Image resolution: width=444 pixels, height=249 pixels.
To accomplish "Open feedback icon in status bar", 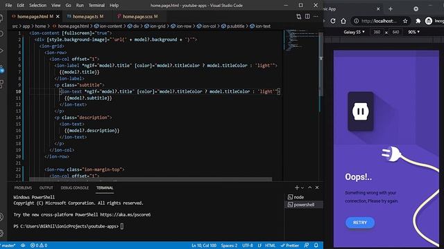I will pyautogui.click(x=307, y=246).
